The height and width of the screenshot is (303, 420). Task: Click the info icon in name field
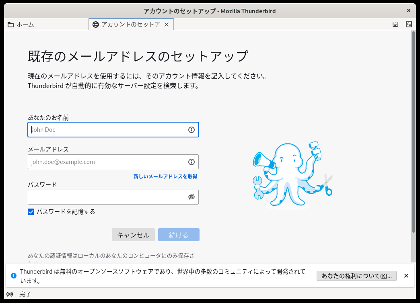(191, 130)
